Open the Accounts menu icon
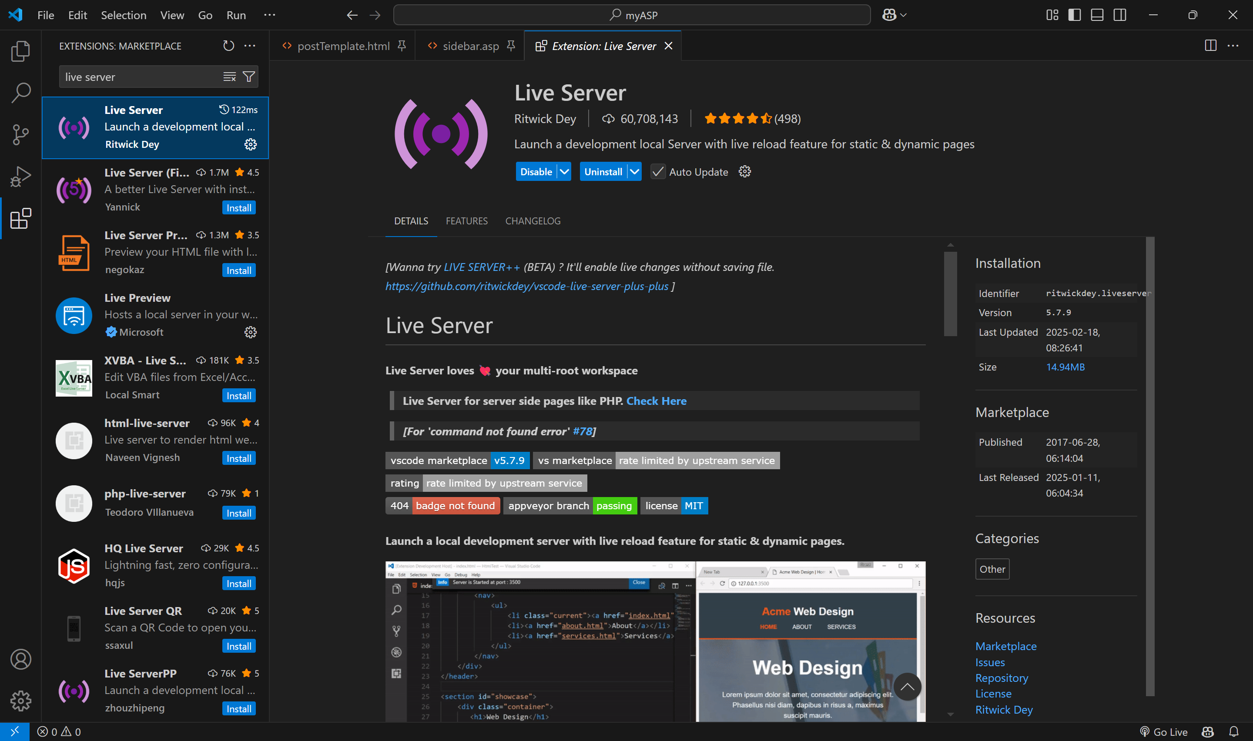This screenshot has width=1253, height=741. 20,659
